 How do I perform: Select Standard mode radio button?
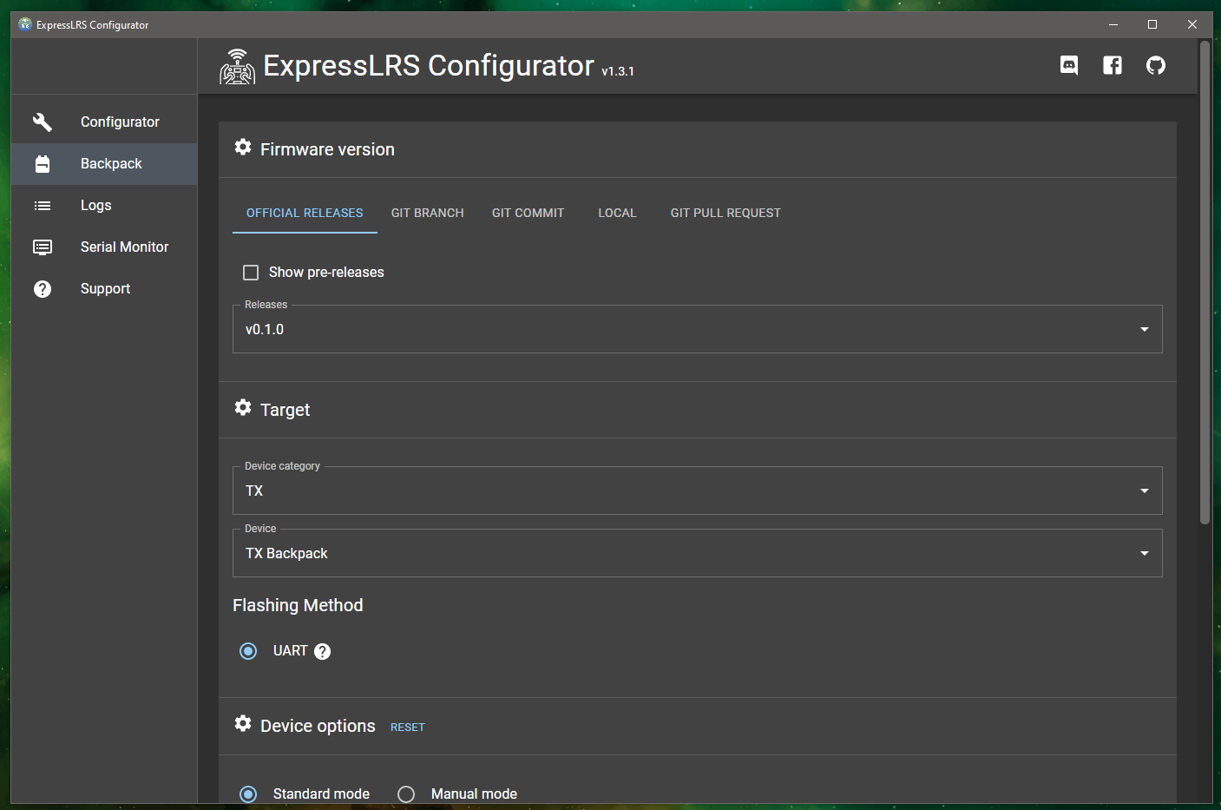click(248, 794)
